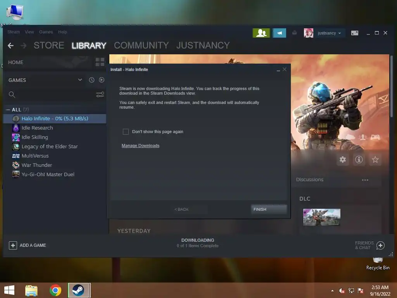Click the library search magnifier icon
Screen dimensions: 397x298
(x=12, y=95)
